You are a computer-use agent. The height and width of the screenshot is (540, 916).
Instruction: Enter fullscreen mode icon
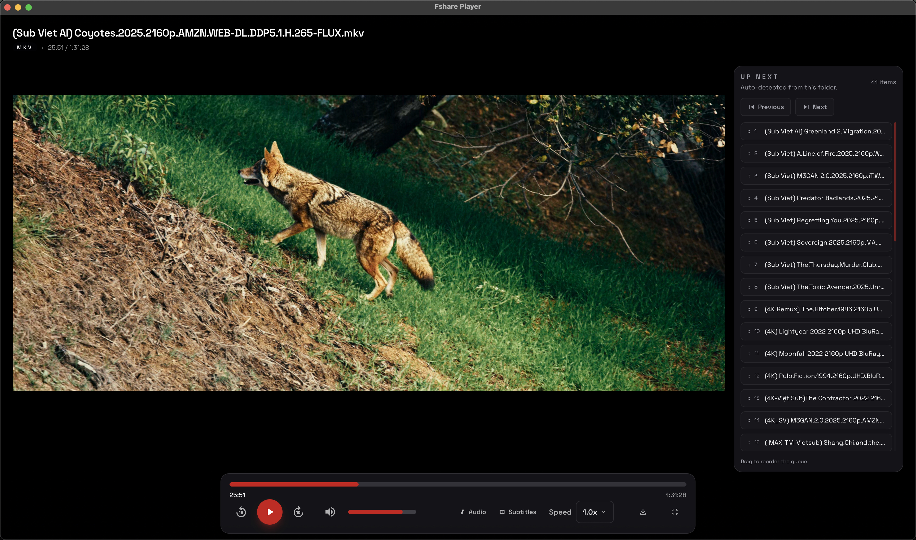pyautogui.click(x=675, y=512)
